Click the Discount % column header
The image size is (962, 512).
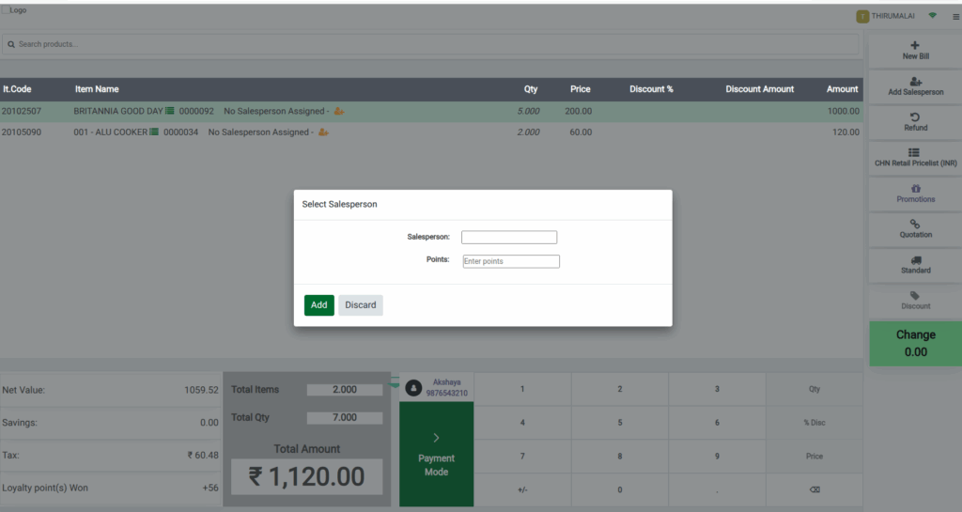651,89
